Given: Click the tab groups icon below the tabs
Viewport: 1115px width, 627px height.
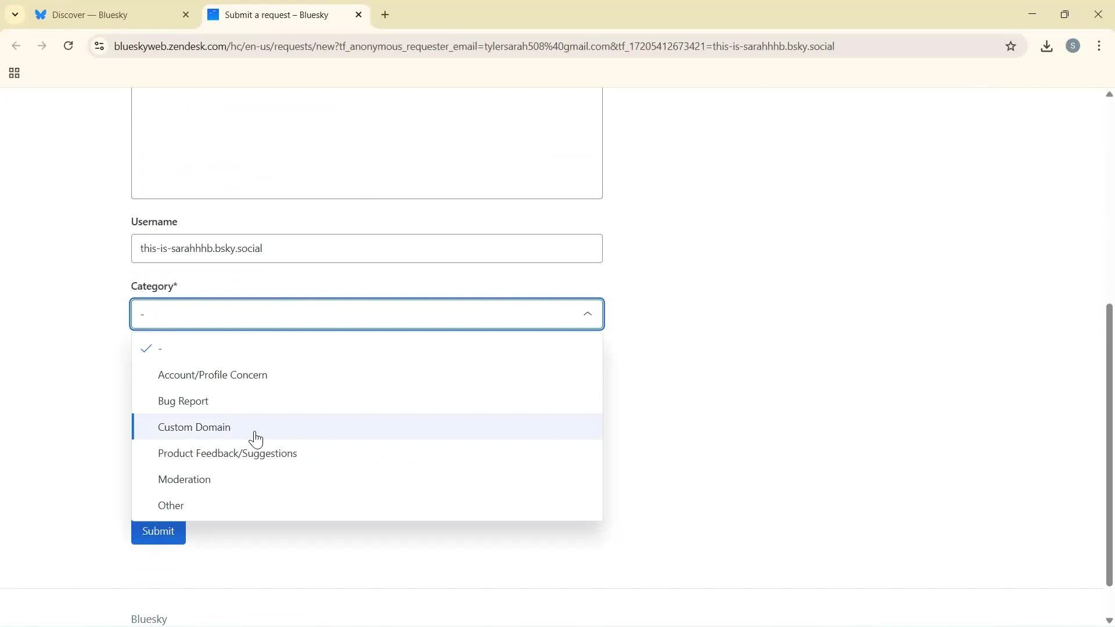Looking at the screenshot, I should pos(13,73).
